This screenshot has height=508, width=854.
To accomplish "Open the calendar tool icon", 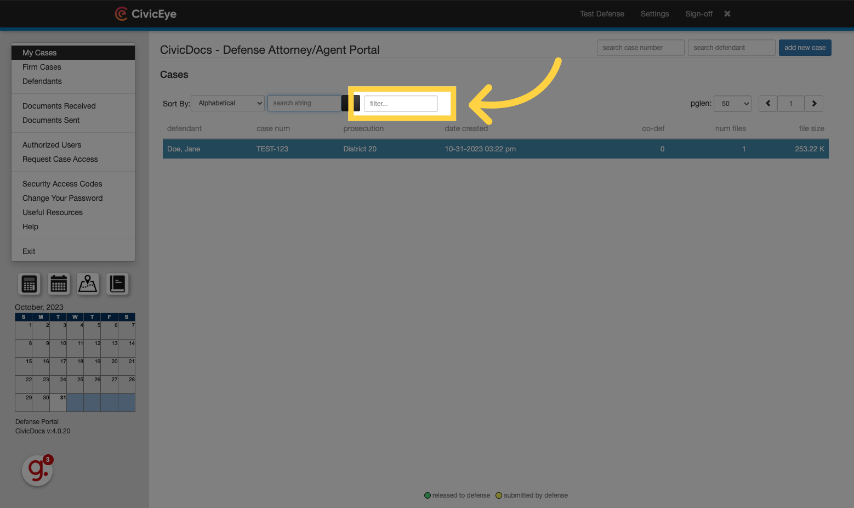I will point(59,284).
